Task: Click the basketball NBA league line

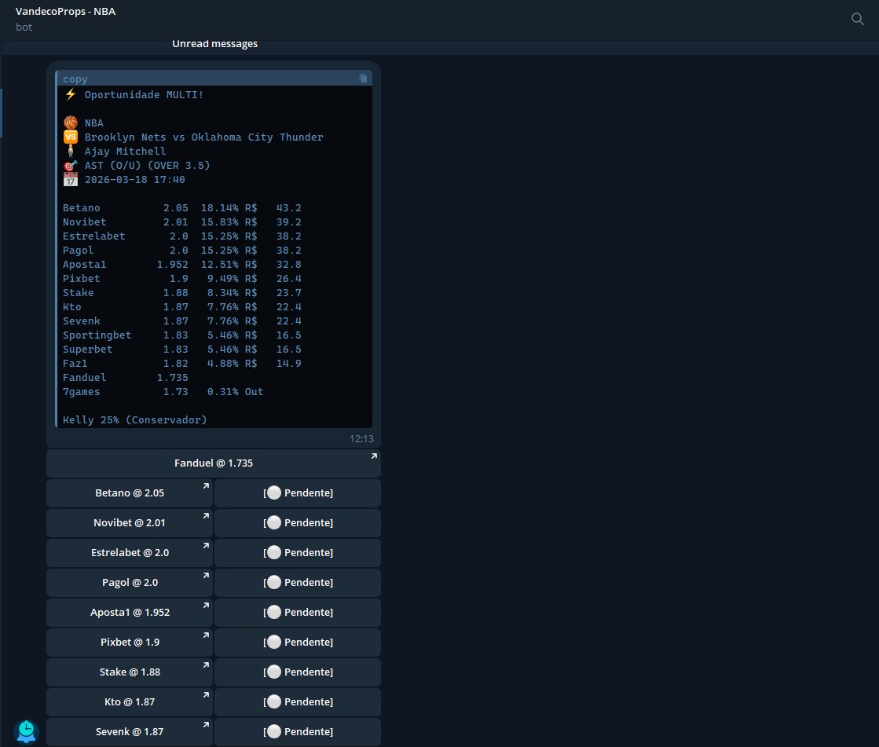Action: [x=83, y=123]
